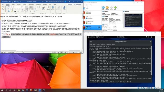Select the minuteserver VM in VirtualBox list

click(x=92, y=22)
